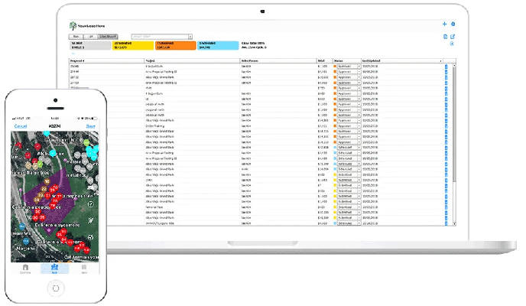Click the blue action icon in the 2981 project row
Image resolution: width=526 pixels, height=306 pixels.
(x=446, y=181)
